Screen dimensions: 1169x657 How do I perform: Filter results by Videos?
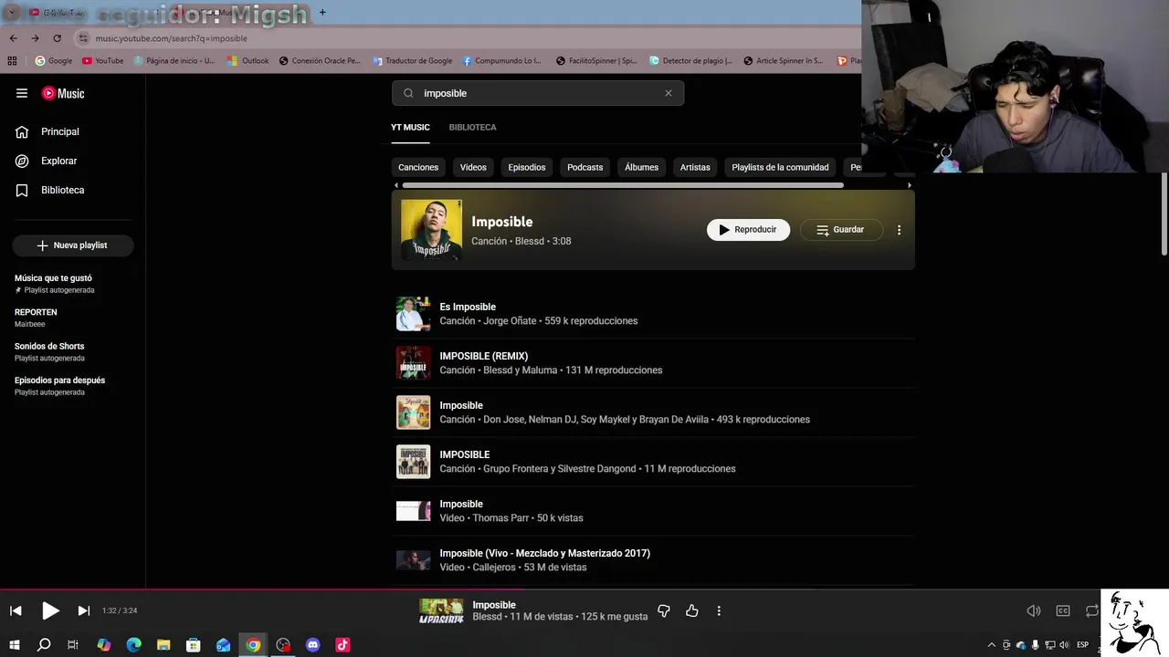click(x=473, y=167)
